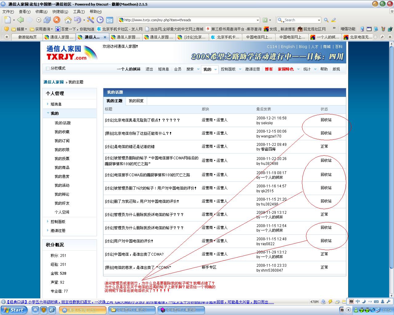Click the IME pinyin 拼 icon

[x=352, y=302]
